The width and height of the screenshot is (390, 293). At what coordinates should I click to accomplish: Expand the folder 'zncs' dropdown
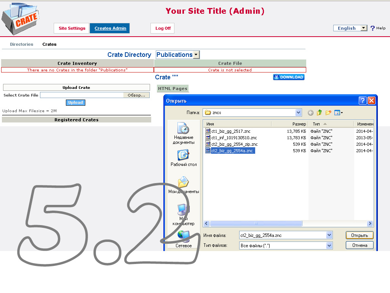click(x=298, y=113)
